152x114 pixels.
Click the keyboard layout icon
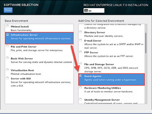pos(86,10)
